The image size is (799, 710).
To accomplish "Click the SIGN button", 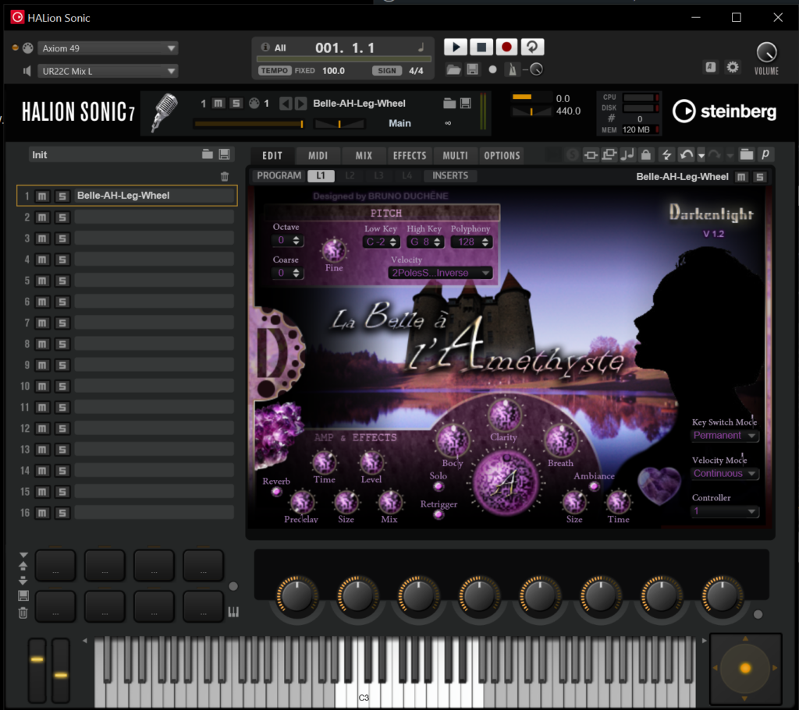I will [387, 71].
